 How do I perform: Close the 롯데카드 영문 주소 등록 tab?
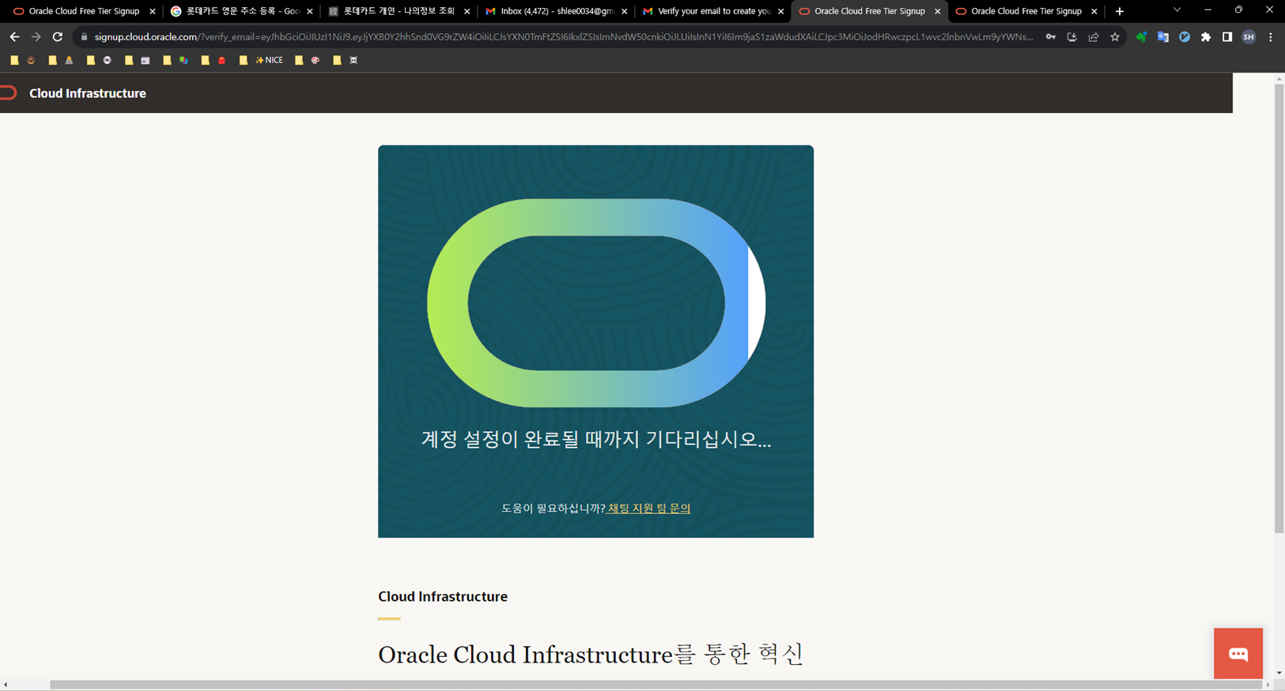[309, 11]
